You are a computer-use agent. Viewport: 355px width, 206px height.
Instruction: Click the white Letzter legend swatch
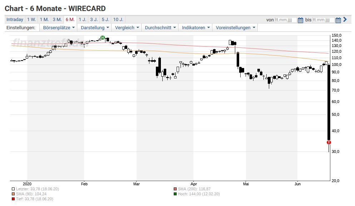pyautogui.click(x=13, y=189)
